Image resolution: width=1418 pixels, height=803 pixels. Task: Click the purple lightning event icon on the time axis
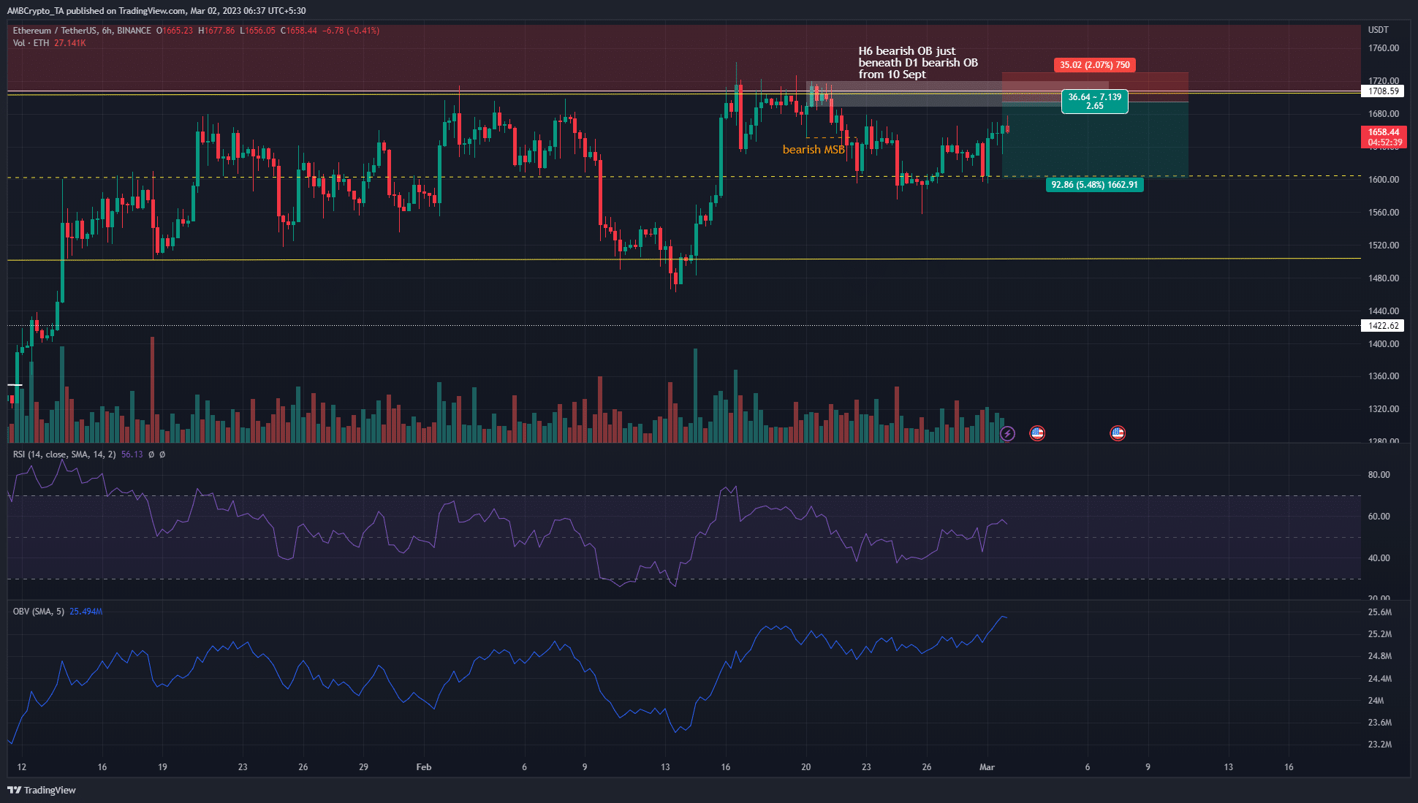coord(1009,433)
